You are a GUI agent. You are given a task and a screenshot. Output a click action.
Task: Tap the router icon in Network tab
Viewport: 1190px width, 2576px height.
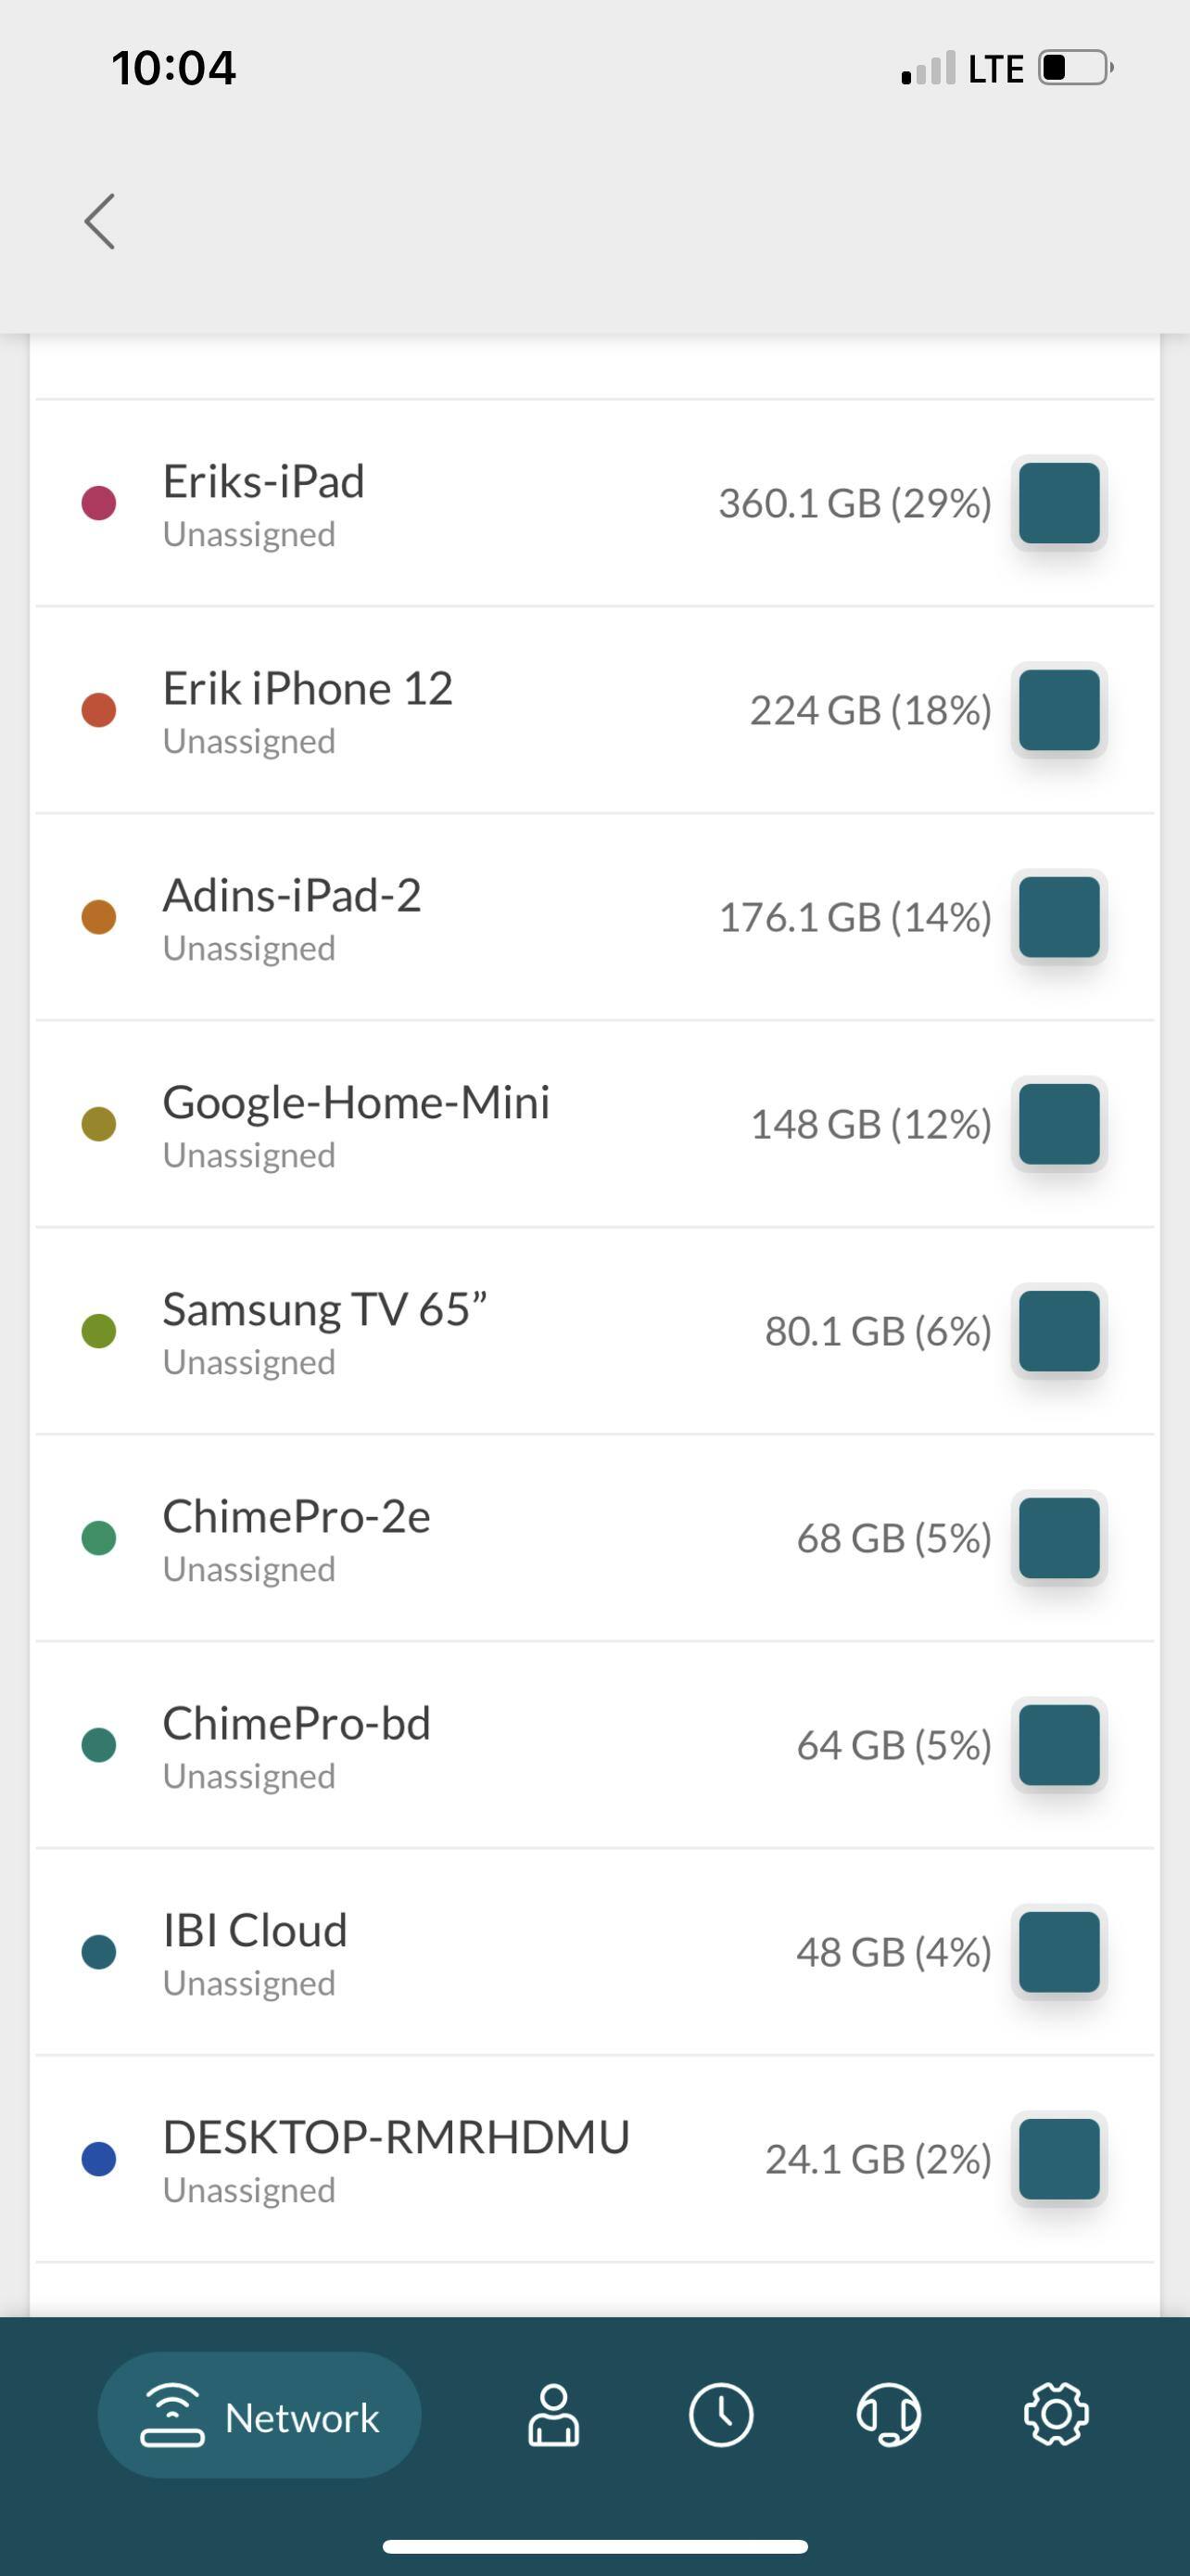click(173, 2415)
